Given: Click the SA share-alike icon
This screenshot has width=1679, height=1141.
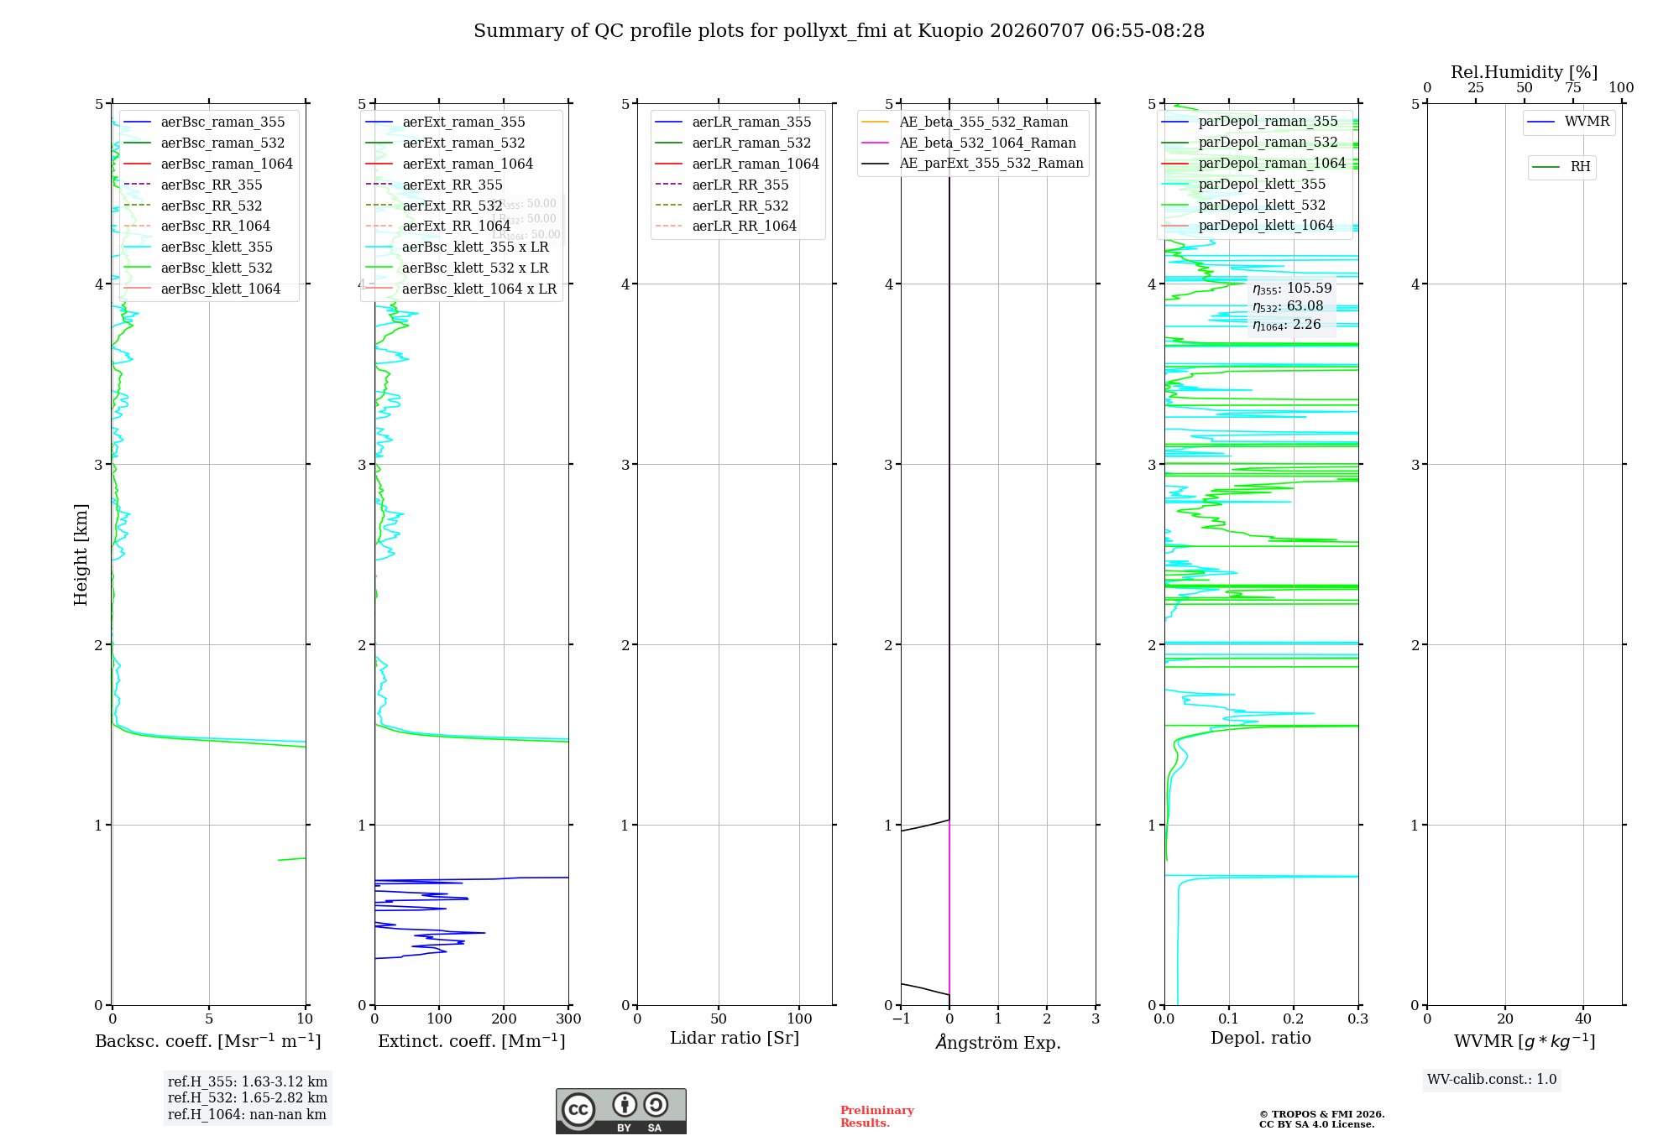Looking at the screenshot, I should 656,1104.
